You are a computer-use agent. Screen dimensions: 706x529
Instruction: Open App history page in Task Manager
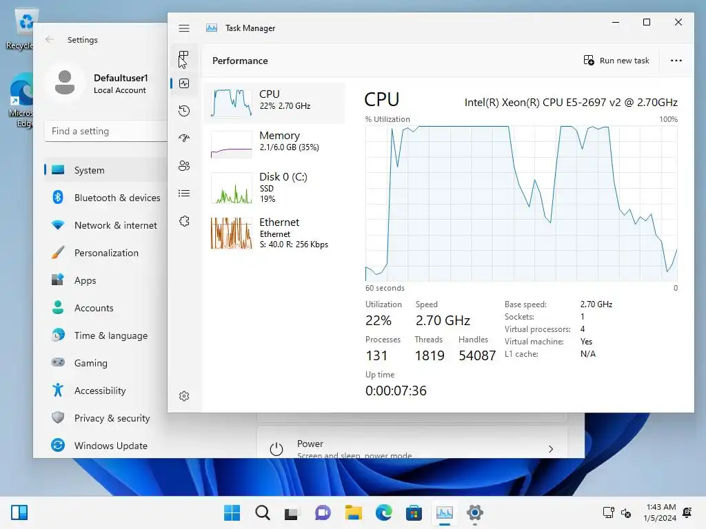pyautogui.click(x=183, y=111)
